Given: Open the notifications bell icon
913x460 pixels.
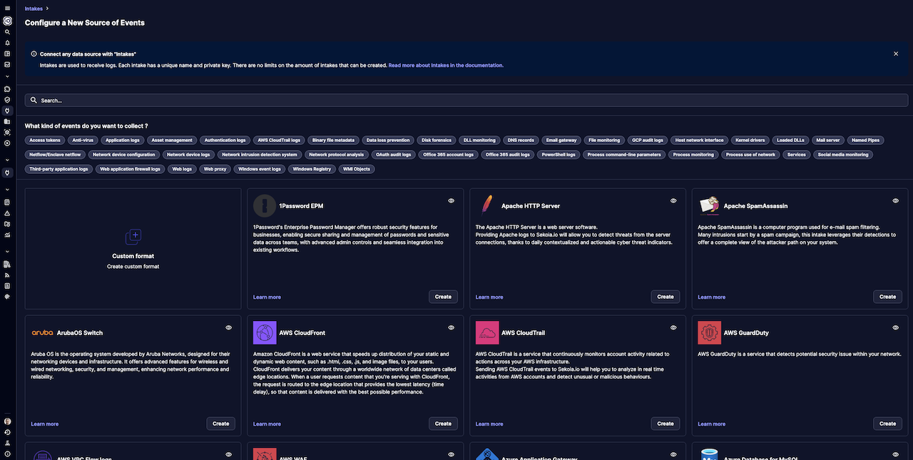Looking at the screenshot, I should pyautogui.click(x=7, y=43).
